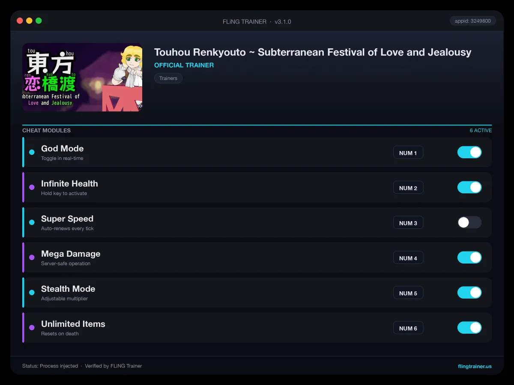Image resolution: width=514 pixels, height=385 pixels.
Task: Click the Mega Damage title text
Action: [71, 254]
